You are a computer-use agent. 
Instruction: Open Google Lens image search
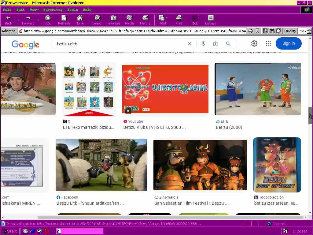(215, 44)
